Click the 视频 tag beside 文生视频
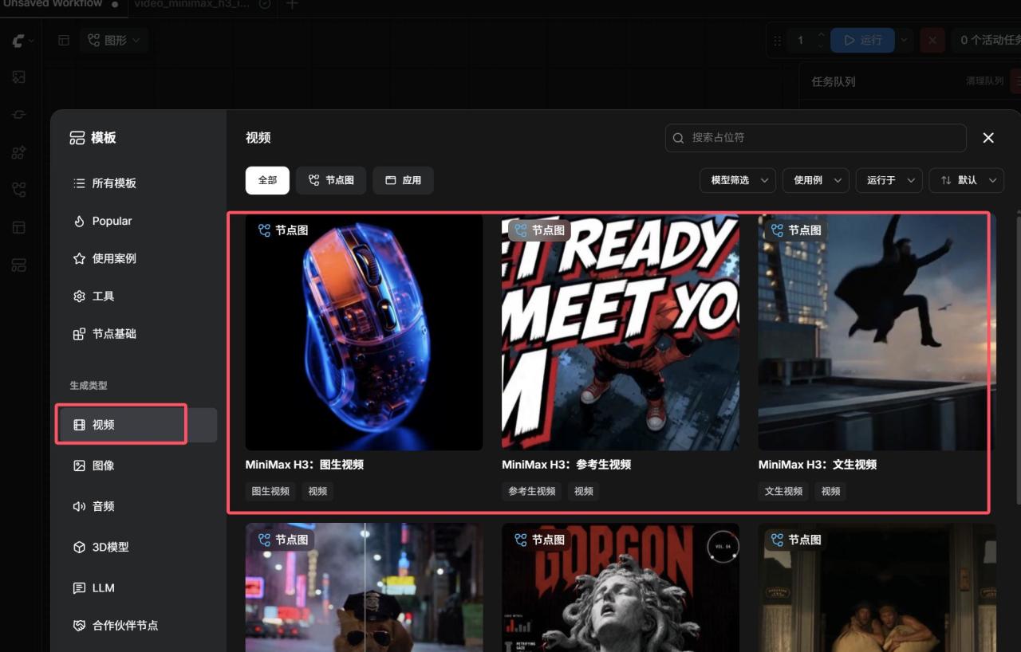The width and height of the screenshot is (1021, 652). (x=830, y=491)
